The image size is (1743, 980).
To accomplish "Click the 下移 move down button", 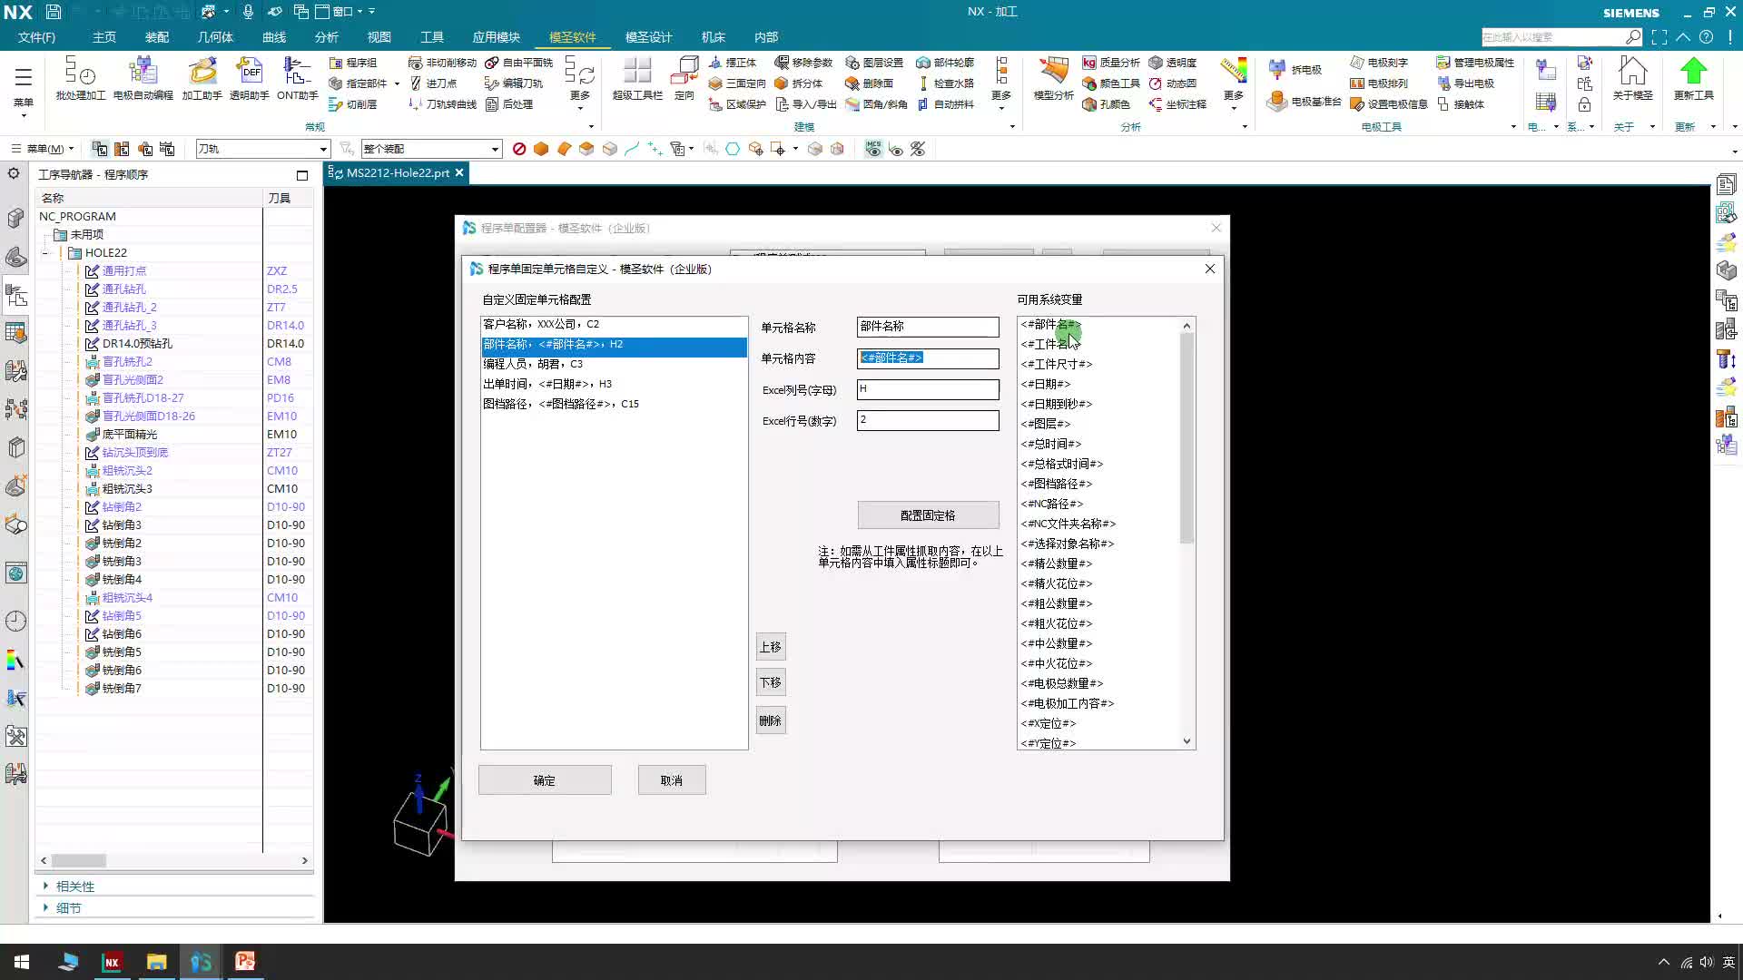I will pyautogui.click(x=771, y=682).
